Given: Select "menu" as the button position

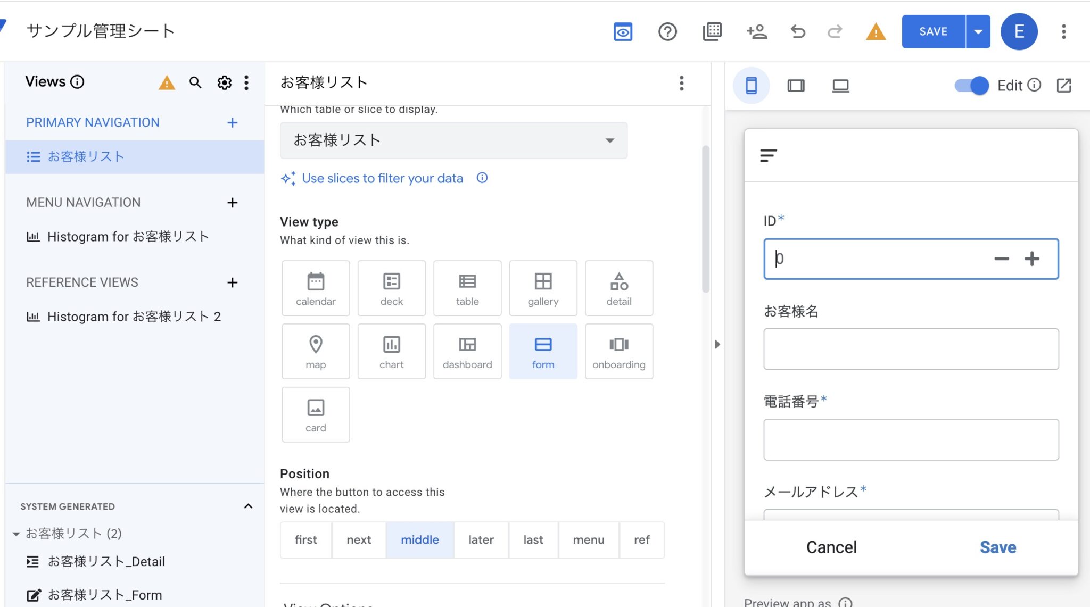Looking at the screenshot, I should pos(588,539).
